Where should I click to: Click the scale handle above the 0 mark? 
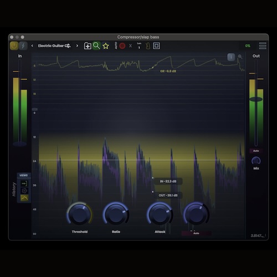click(35, 110)
